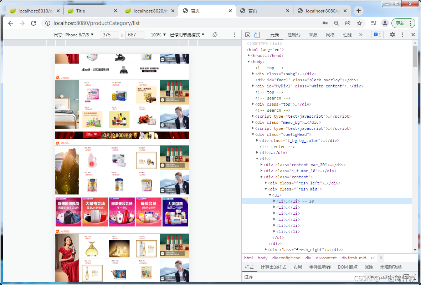Switch to the Title browser tab
Screen dimensions: 421x285
[92, 11]
